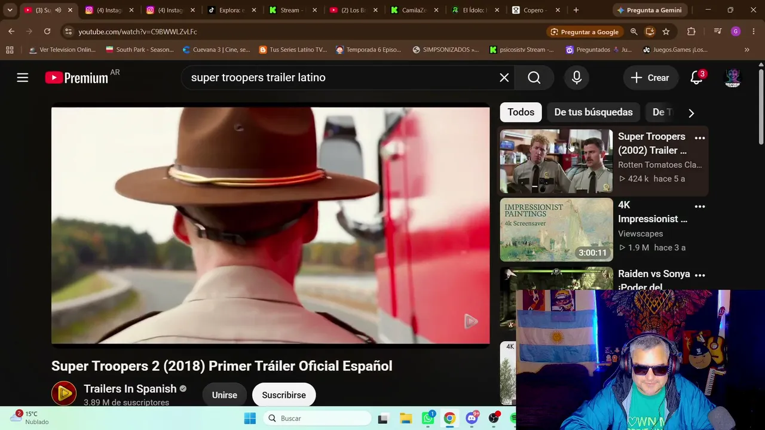Open the Trailers In Spanish channel avatar

[64, 394]
